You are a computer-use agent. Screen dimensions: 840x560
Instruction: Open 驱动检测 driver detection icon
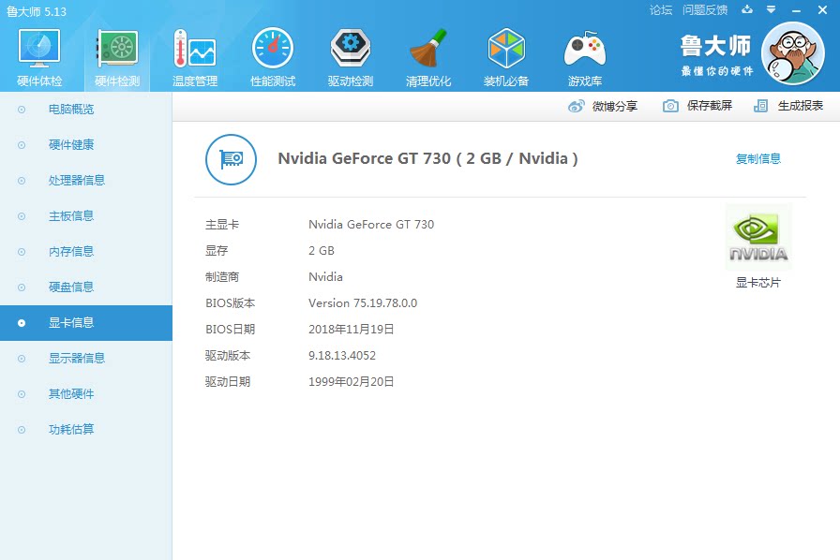351,48
